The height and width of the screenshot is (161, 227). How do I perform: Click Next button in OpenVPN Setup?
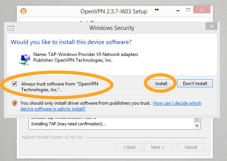[x=158, y=147]
